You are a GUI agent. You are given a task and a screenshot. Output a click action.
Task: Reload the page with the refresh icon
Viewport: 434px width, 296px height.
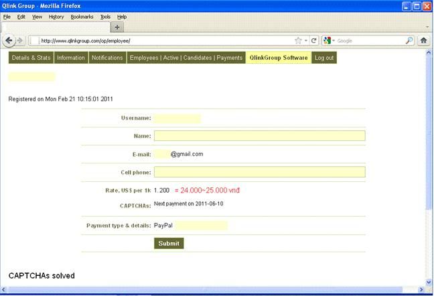pos(313,41)
